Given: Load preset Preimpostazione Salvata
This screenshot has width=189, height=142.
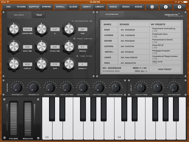Looking at the screenshot, I should tap(165, 41).
